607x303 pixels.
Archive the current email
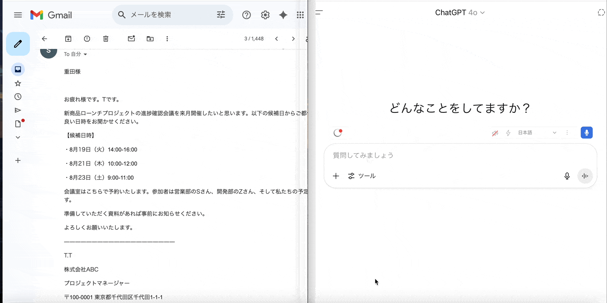[68, 38]
